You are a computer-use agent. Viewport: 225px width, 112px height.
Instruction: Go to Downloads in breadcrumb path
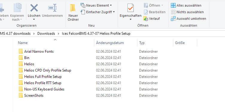click(46, 34)
